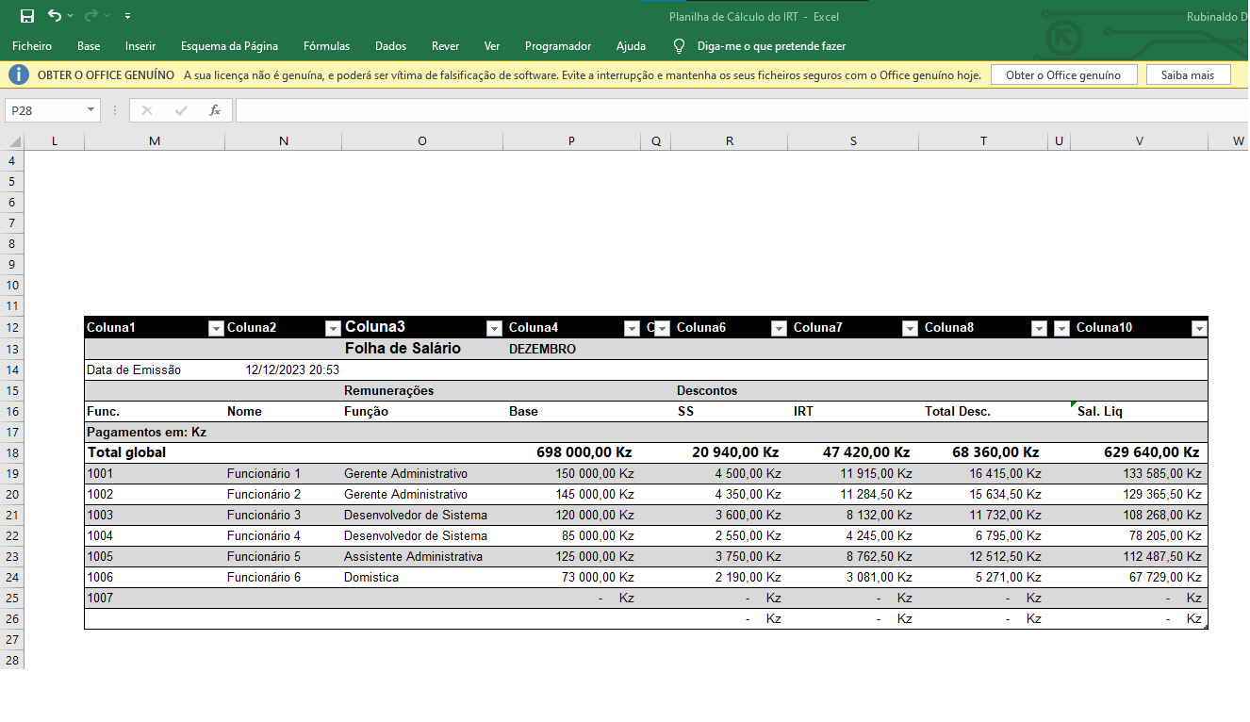Select row 12 header

12,327
